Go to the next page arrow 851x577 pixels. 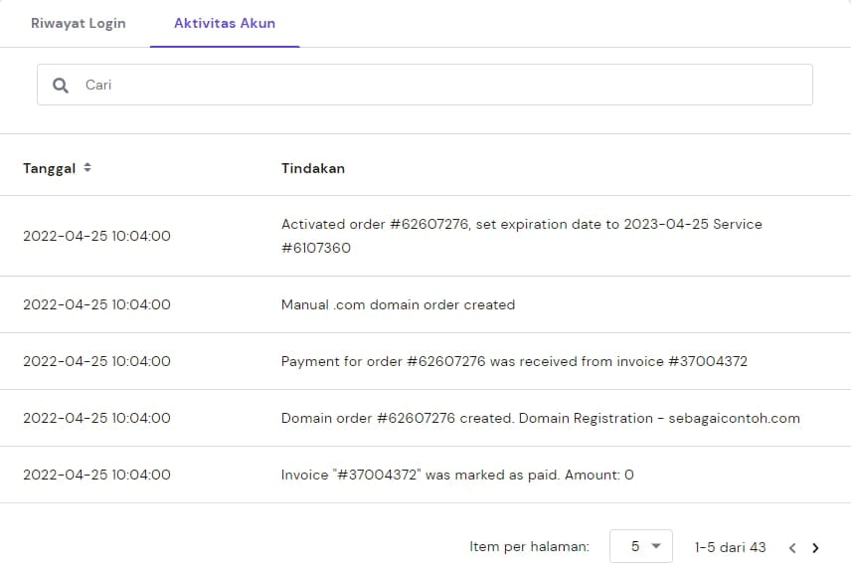[815, 547]
